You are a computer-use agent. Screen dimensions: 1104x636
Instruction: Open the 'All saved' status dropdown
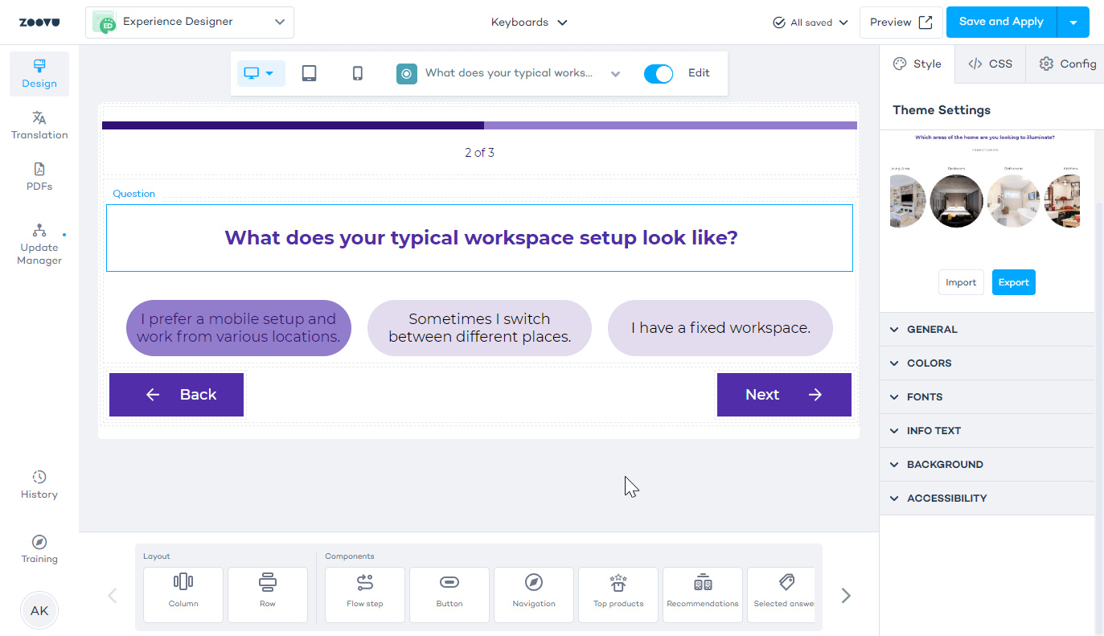811,22
